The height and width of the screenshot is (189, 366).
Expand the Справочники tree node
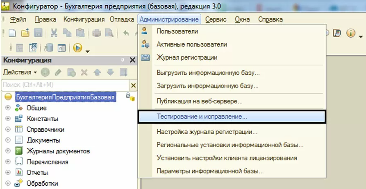pos(8,129)
